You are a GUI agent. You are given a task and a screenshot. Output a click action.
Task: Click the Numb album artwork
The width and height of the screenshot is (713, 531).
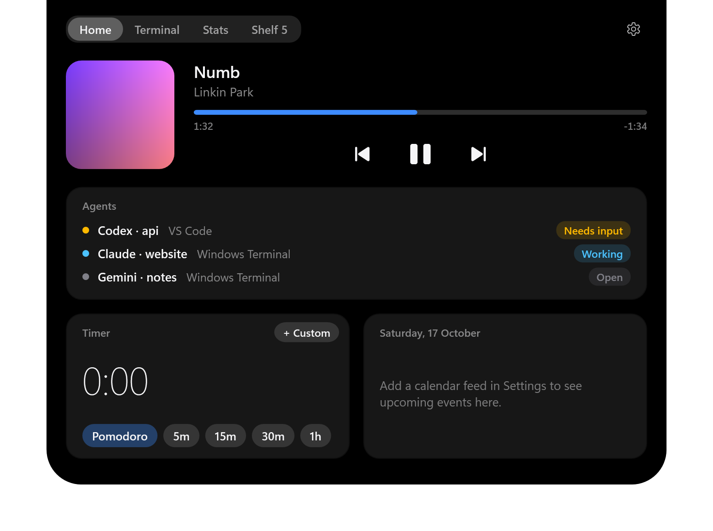[120, 115]
